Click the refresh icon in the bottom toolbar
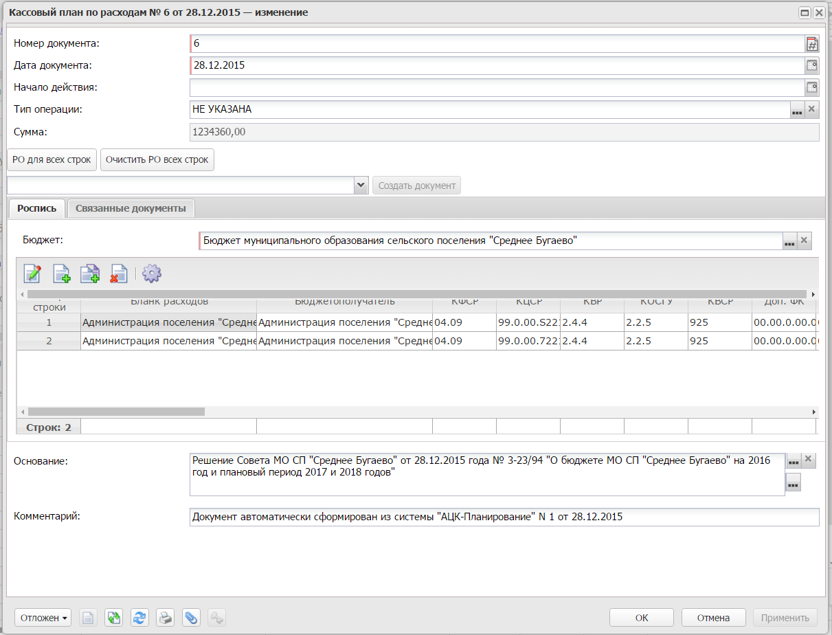 tap(139, 618)
